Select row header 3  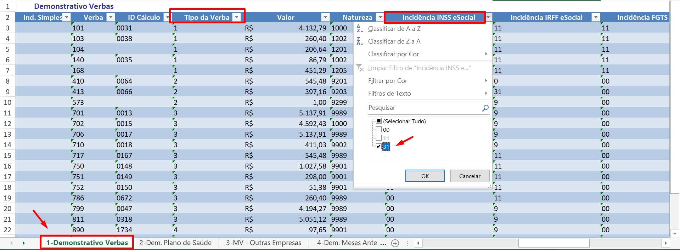[x=7, y=28]
